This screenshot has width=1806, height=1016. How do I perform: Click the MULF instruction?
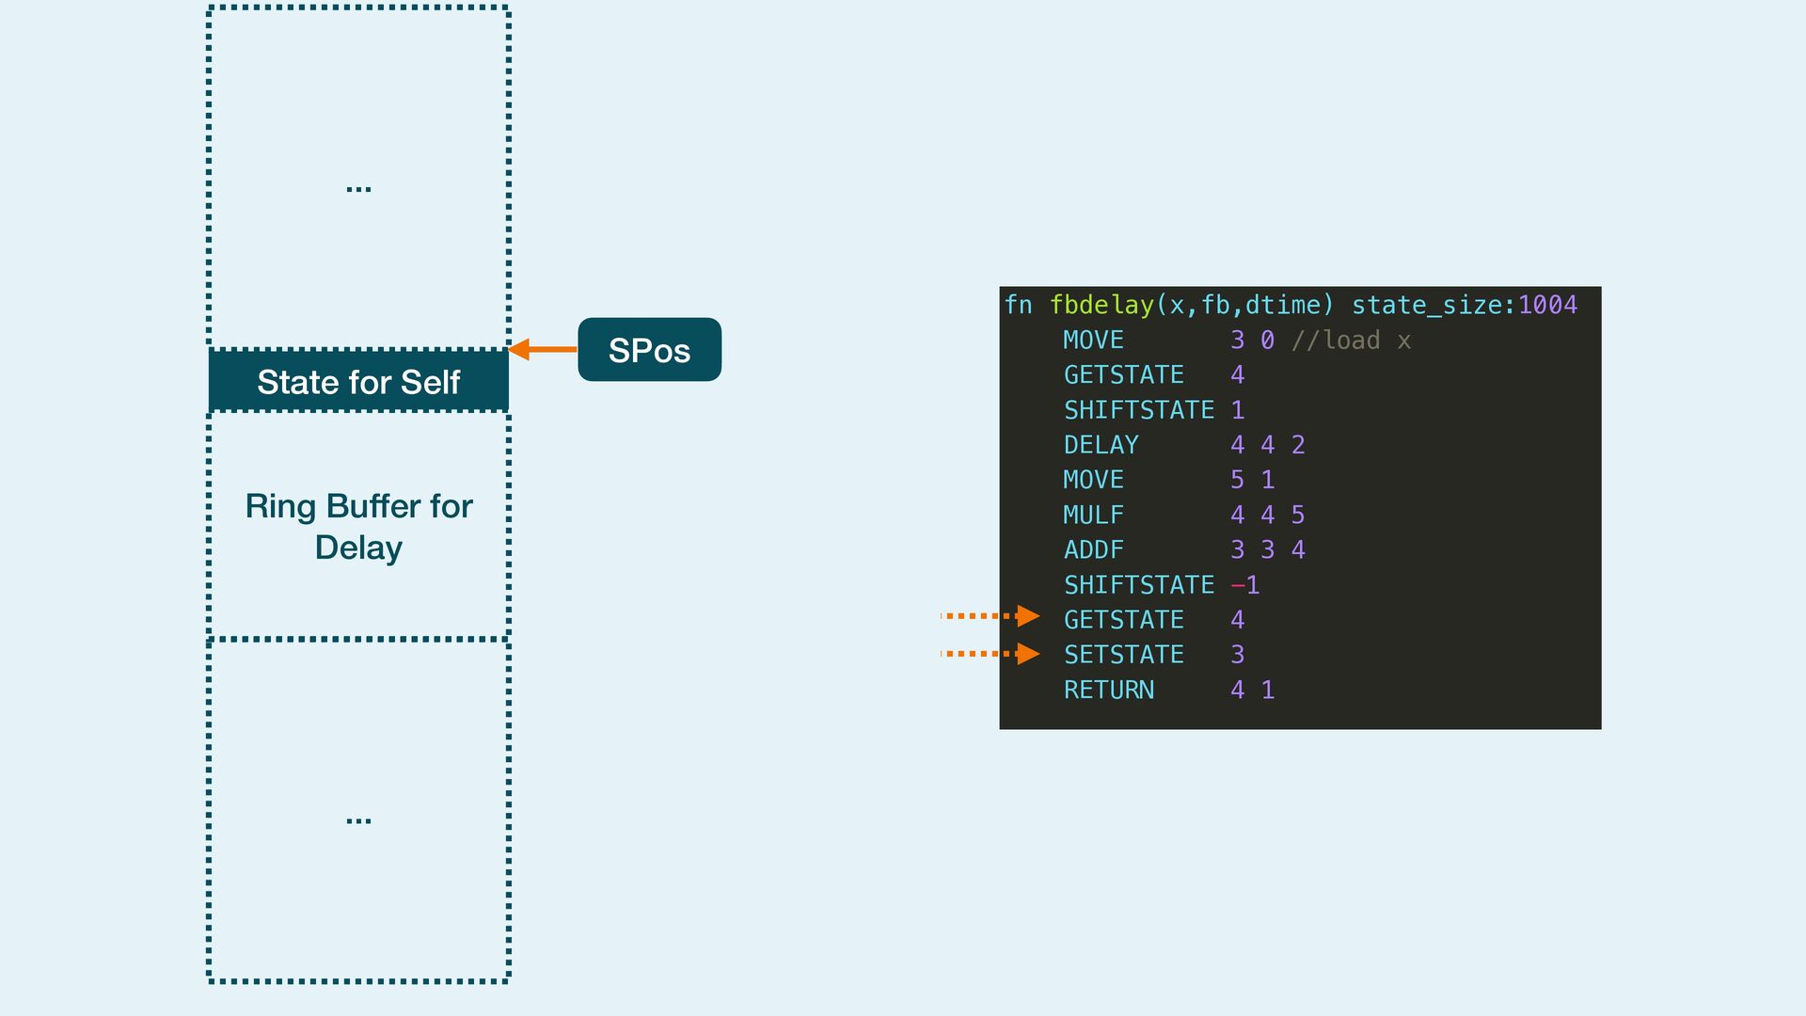[1093, 515]
